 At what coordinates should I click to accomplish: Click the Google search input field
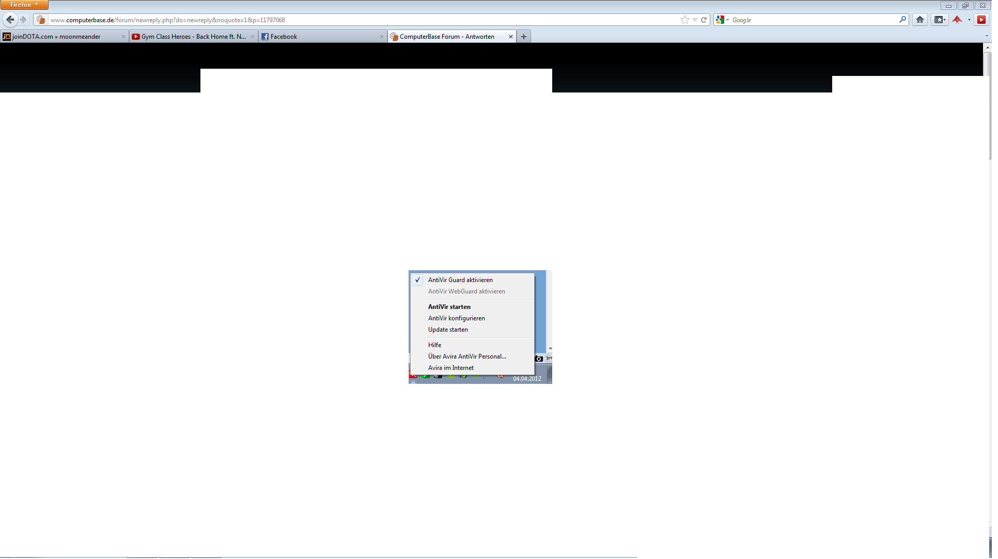coord(814,20)
